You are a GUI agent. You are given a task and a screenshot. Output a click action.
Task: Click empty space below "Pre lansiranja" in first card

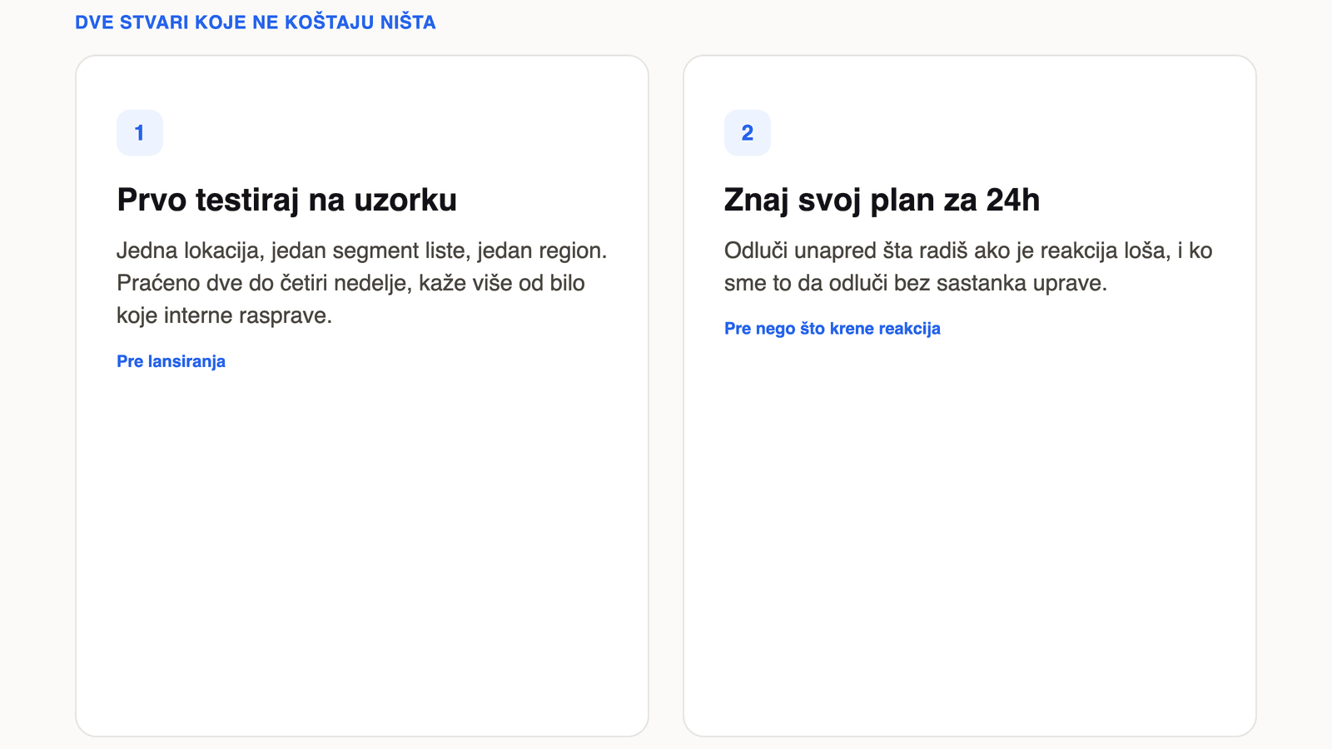tap(362, 549)
